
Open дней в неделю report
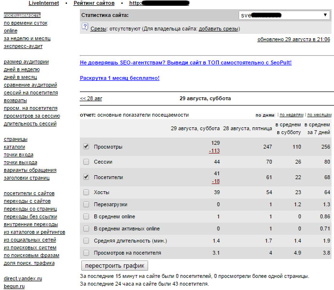pyautogui.click(x=22, y=69)
